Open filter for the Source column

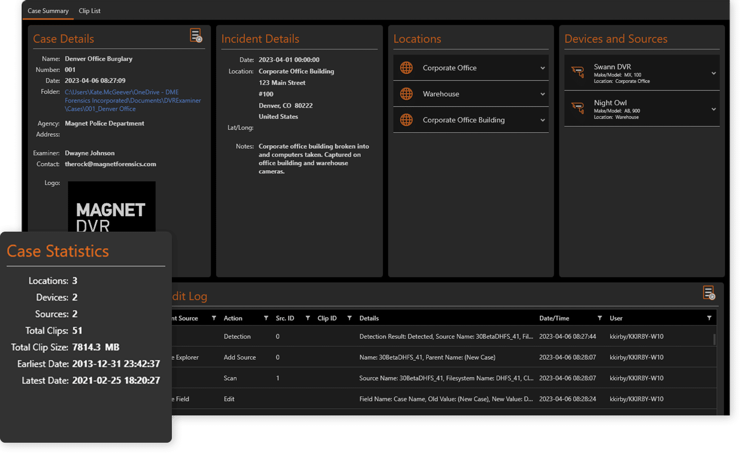coord(214,318)
